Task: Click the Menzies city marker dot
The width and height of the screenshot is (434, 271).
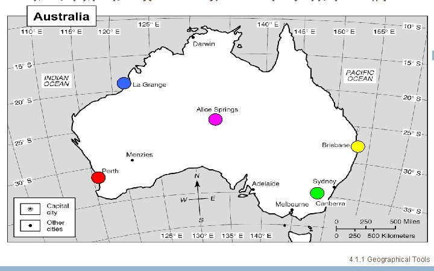Action: (132, 160)
